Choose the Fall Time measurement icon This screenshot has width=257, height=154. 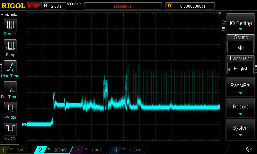pos(10,88)
